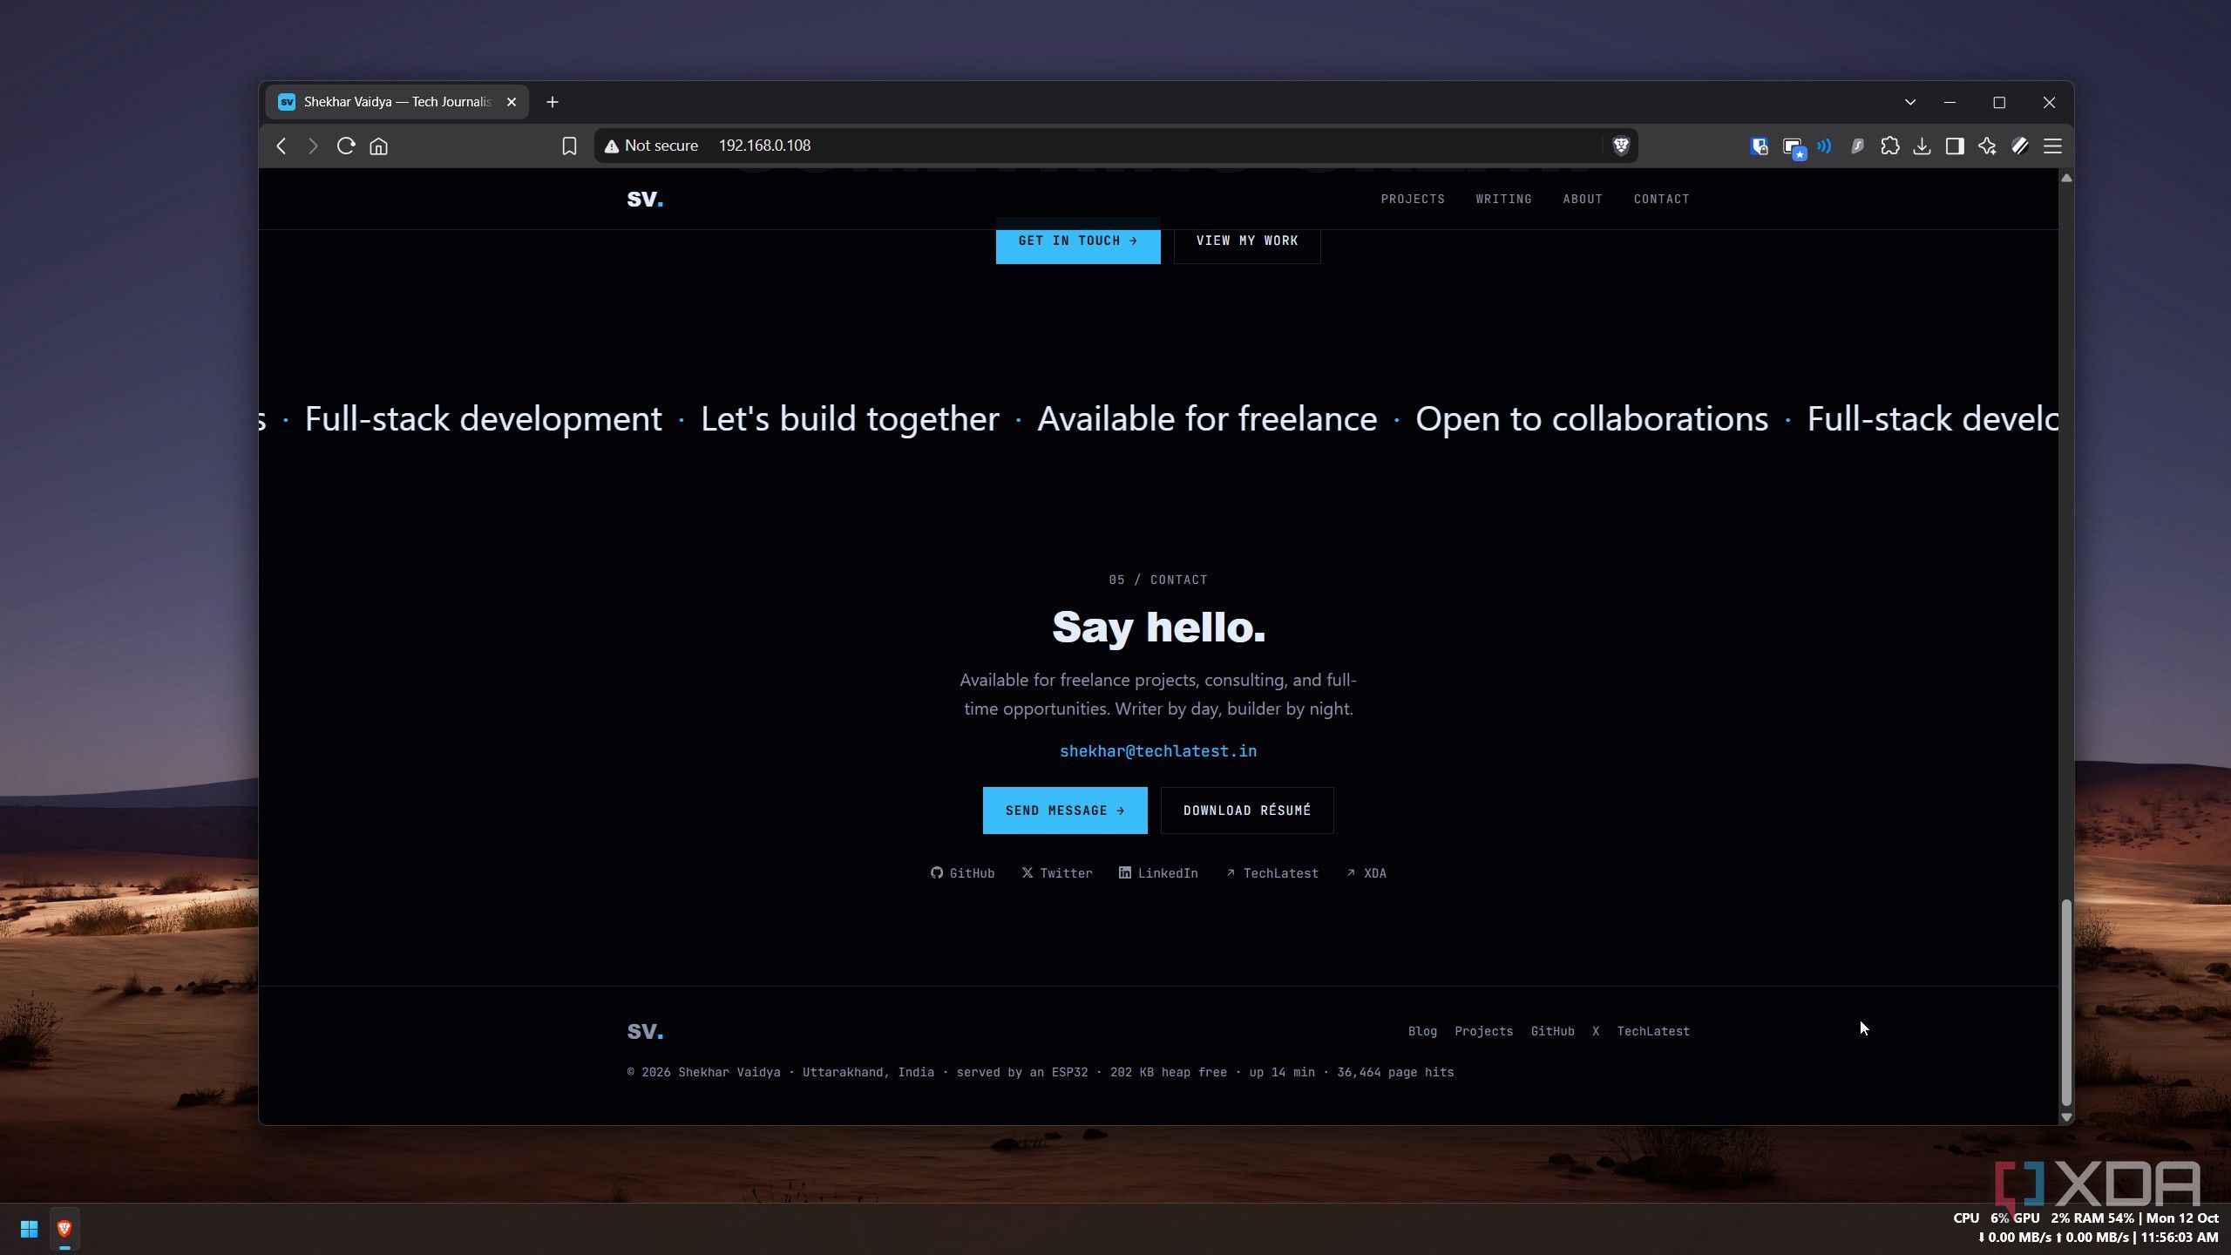Click the GET IN TOUCH button
2231x1255 pixels.
tap(1078, 241)
